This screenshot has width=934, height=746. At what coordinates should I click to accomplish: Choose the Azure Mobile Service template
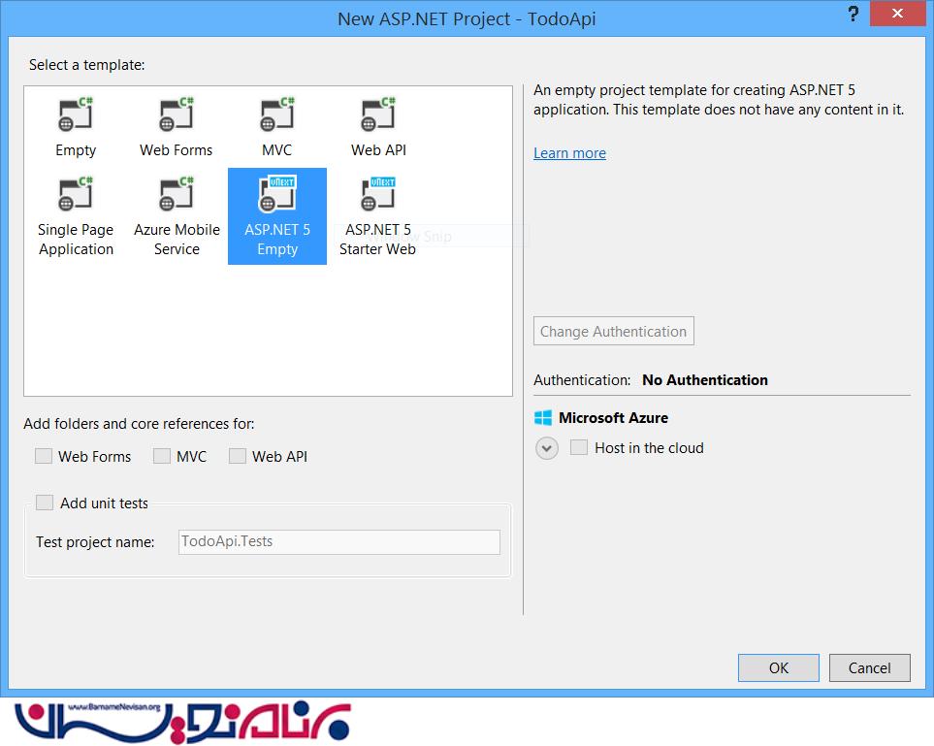pos(177,215)
